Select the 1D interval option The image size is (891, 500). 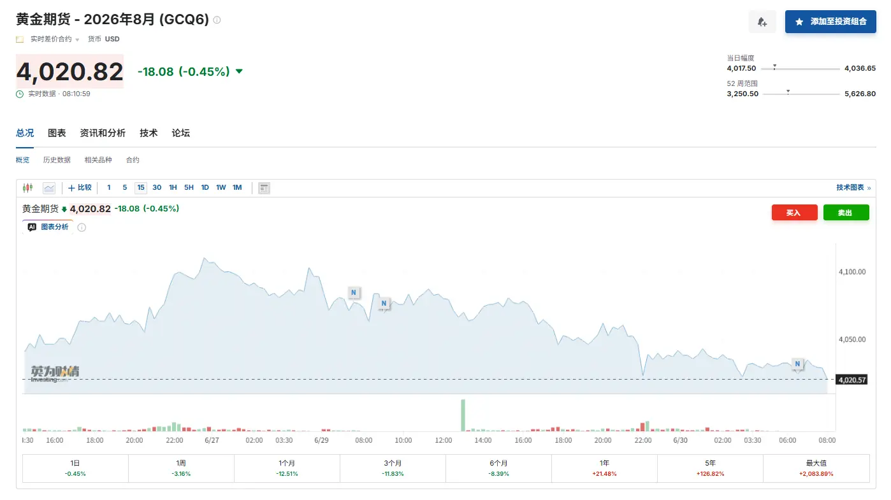coord(205,188)
